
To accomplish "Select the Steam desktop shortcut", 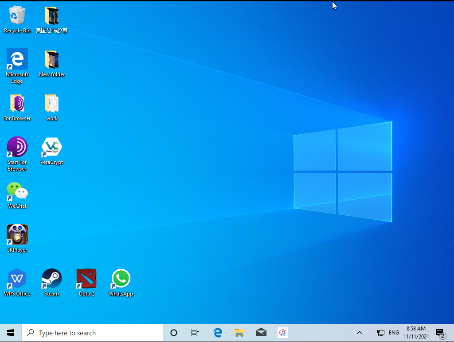I will click(51, 283).
